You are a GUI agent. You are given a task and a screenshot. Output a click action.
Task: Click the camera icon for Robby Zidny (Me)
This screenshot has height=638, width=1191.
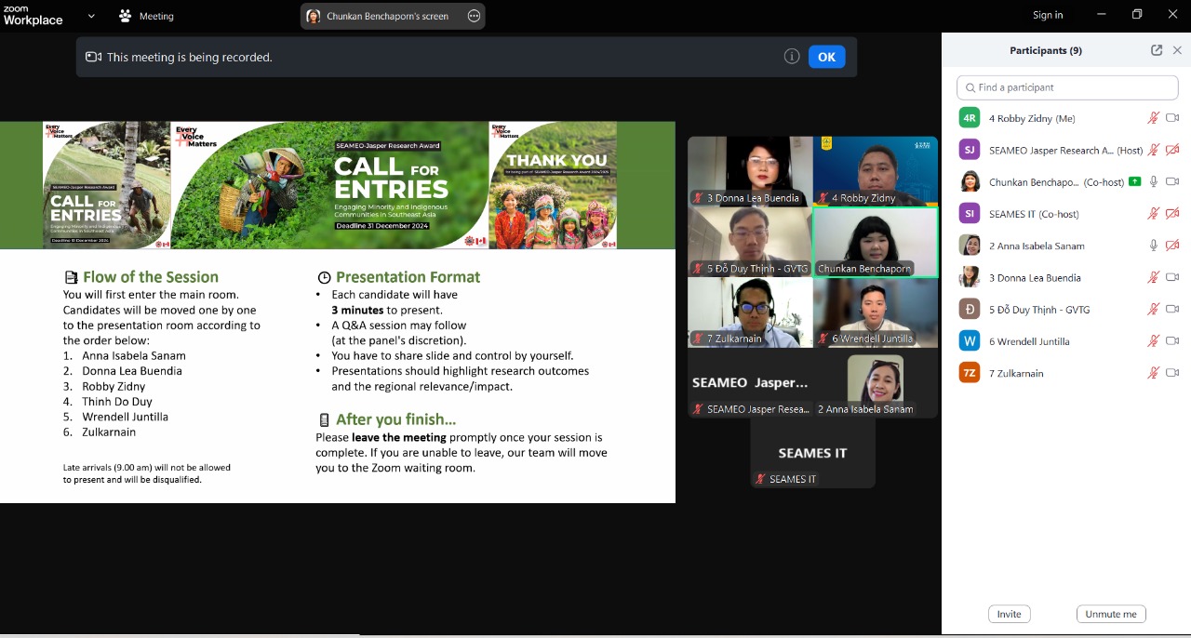1172,118
